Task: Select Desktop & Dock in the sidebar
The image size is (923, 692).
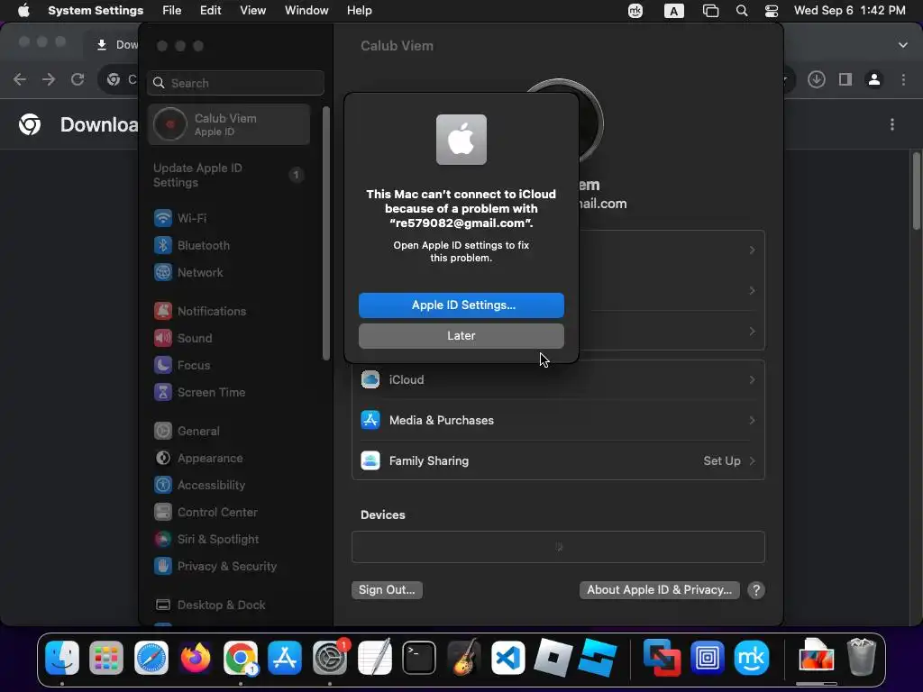Action: 230,605
